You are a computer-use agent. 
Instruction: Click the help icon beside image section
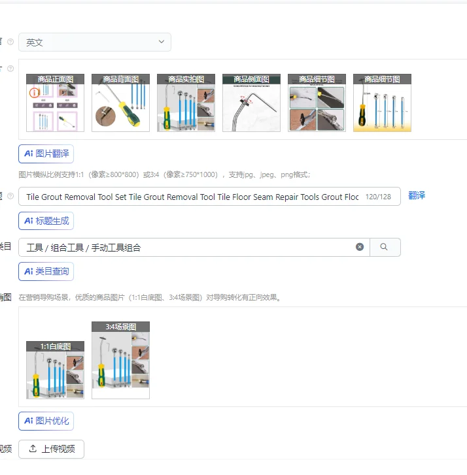point(10,69)
